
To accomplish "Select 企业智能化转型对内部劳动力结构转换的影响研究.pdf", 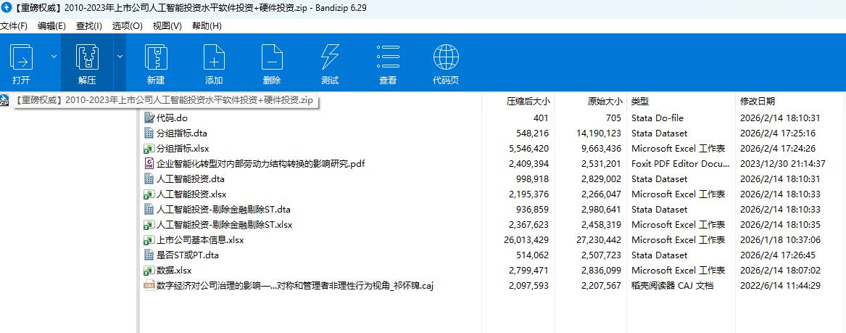I will click(260, 163).
